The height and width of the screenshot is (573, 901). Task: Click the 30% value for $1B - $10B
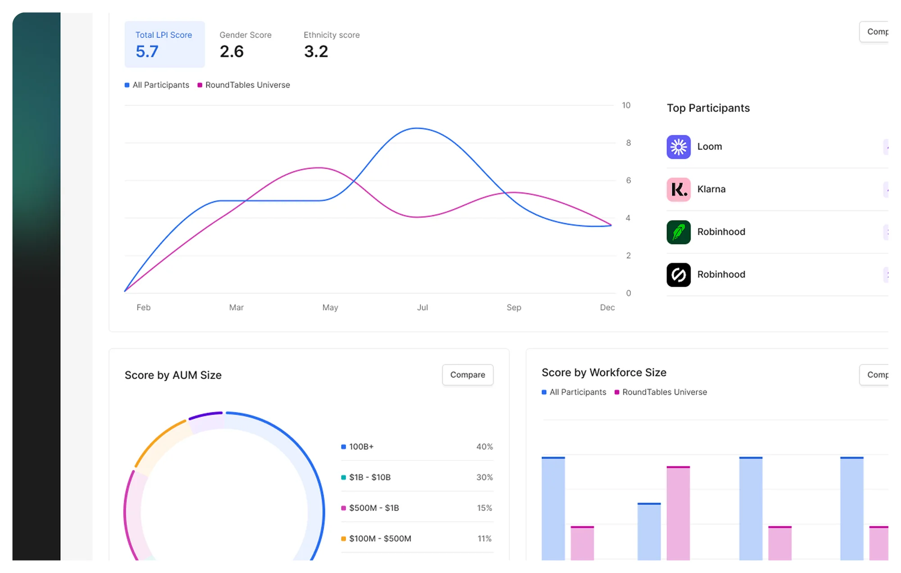[485, 478]
